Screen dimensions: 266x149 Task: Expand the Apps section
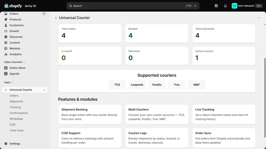pos(9,82)
